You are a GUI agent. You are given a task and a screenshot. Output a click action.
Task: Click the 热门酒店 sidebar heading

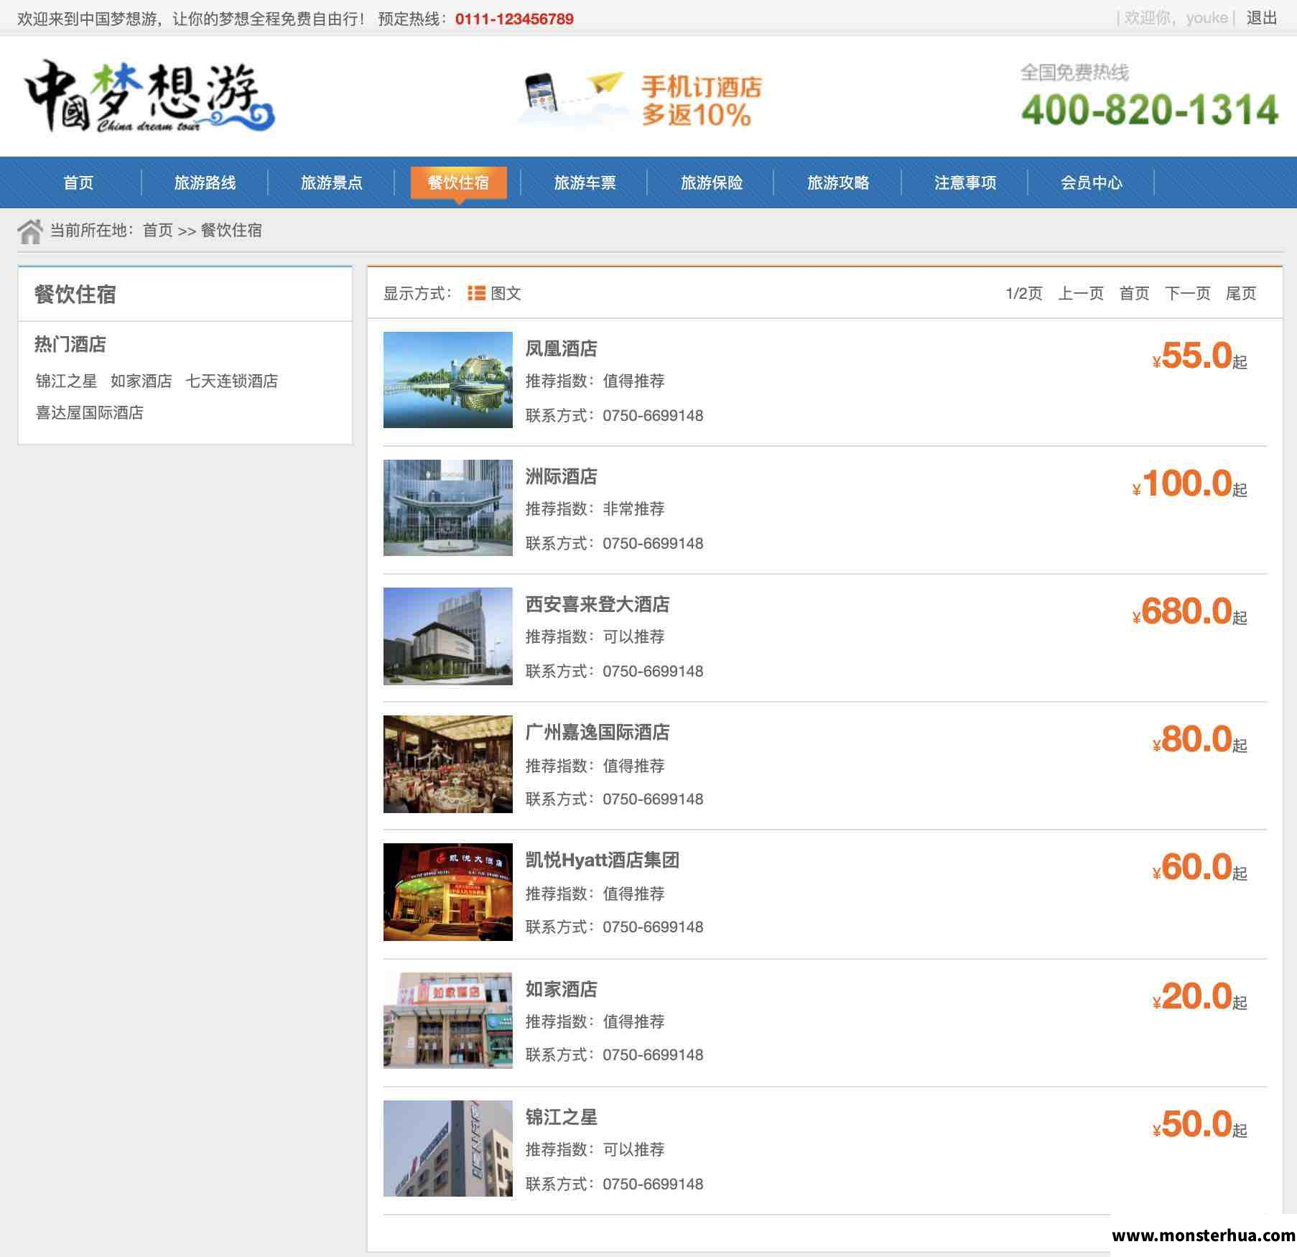[70, 344]
